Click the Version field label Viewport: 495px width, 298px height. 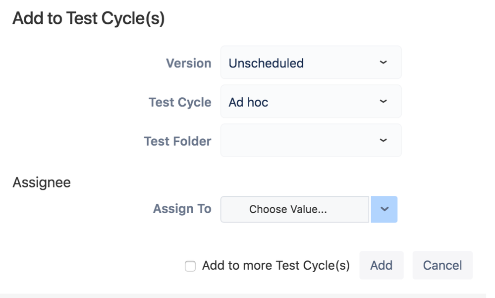(x=188, y=63)
